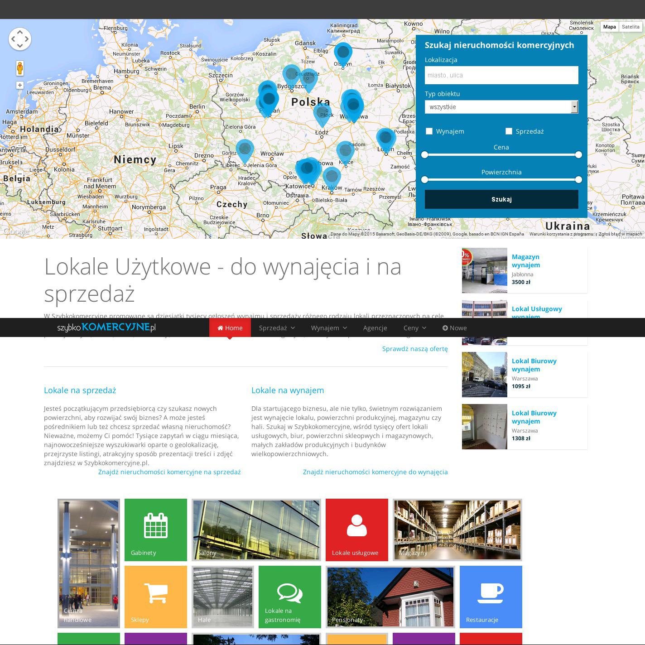Image resolution: width=645 pixels, height=645 pixels.
Task: Click the Cena slider right handle
Action: point(578,155)
